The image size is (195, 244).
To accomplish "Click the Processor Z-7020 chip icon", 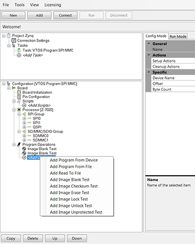I will [x=19, y=110].
